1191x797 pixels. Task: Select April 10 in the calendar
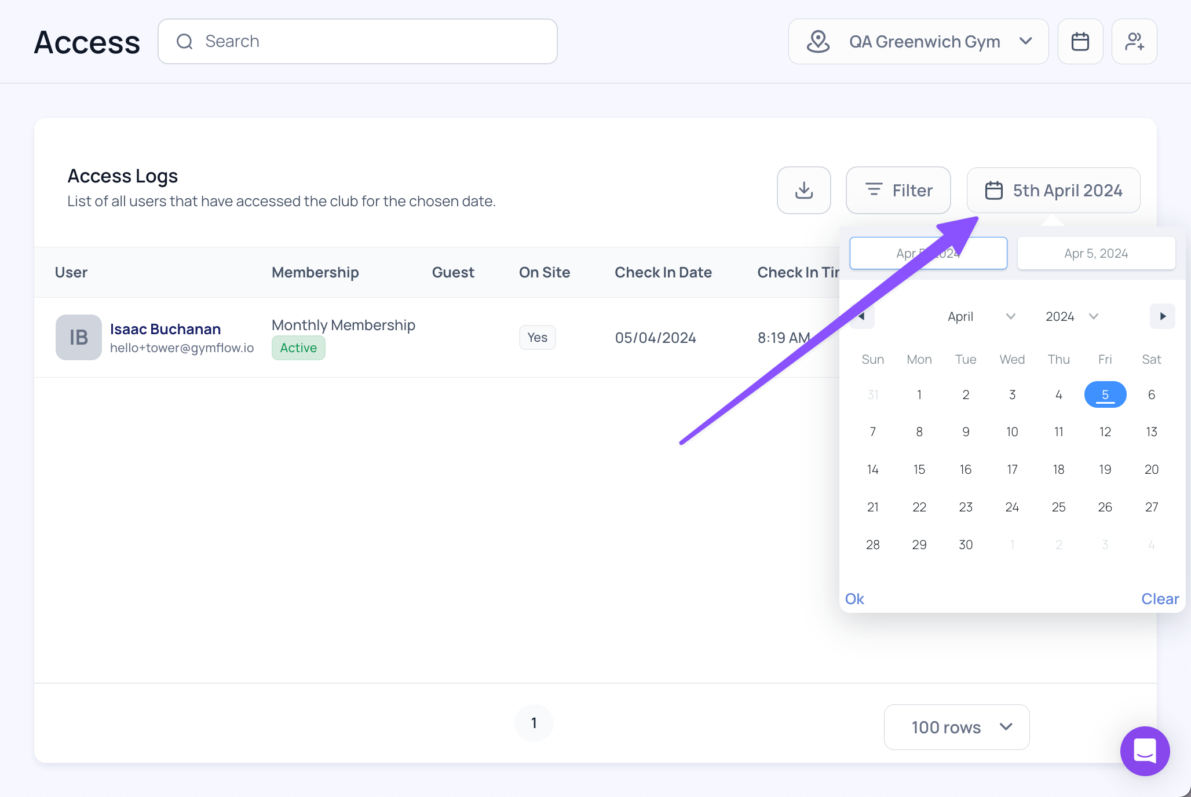click(1012, 432)
